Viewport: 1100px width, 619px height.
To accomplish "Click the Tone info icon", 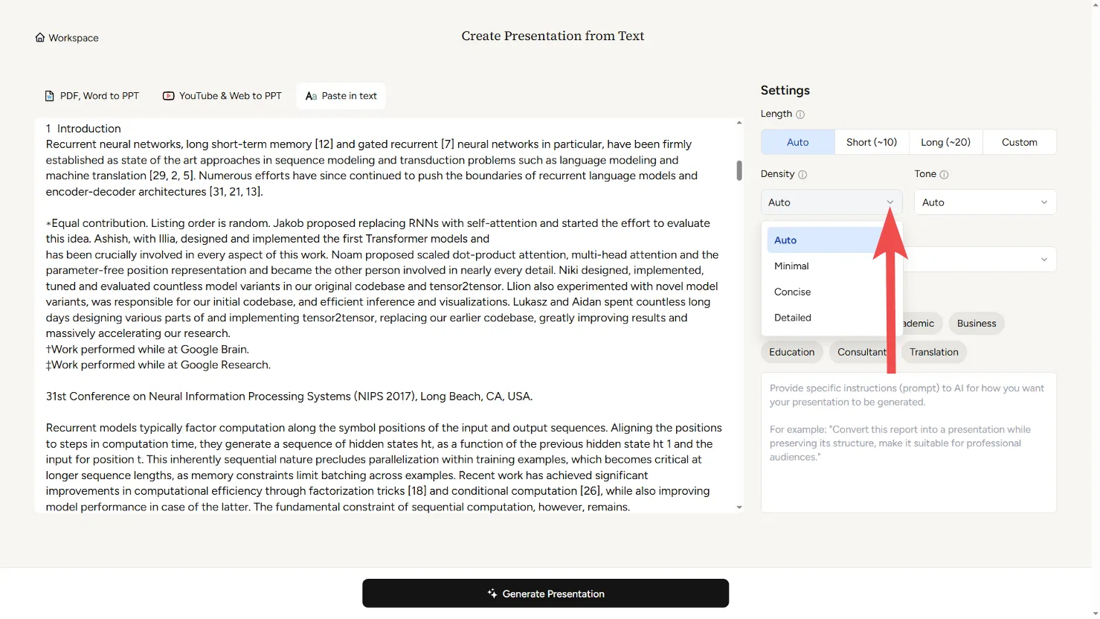I will click(944, 175).
